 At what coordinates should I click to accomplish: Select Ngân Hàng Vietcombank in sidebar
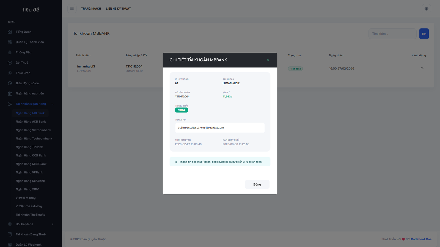tap(33, 130)
